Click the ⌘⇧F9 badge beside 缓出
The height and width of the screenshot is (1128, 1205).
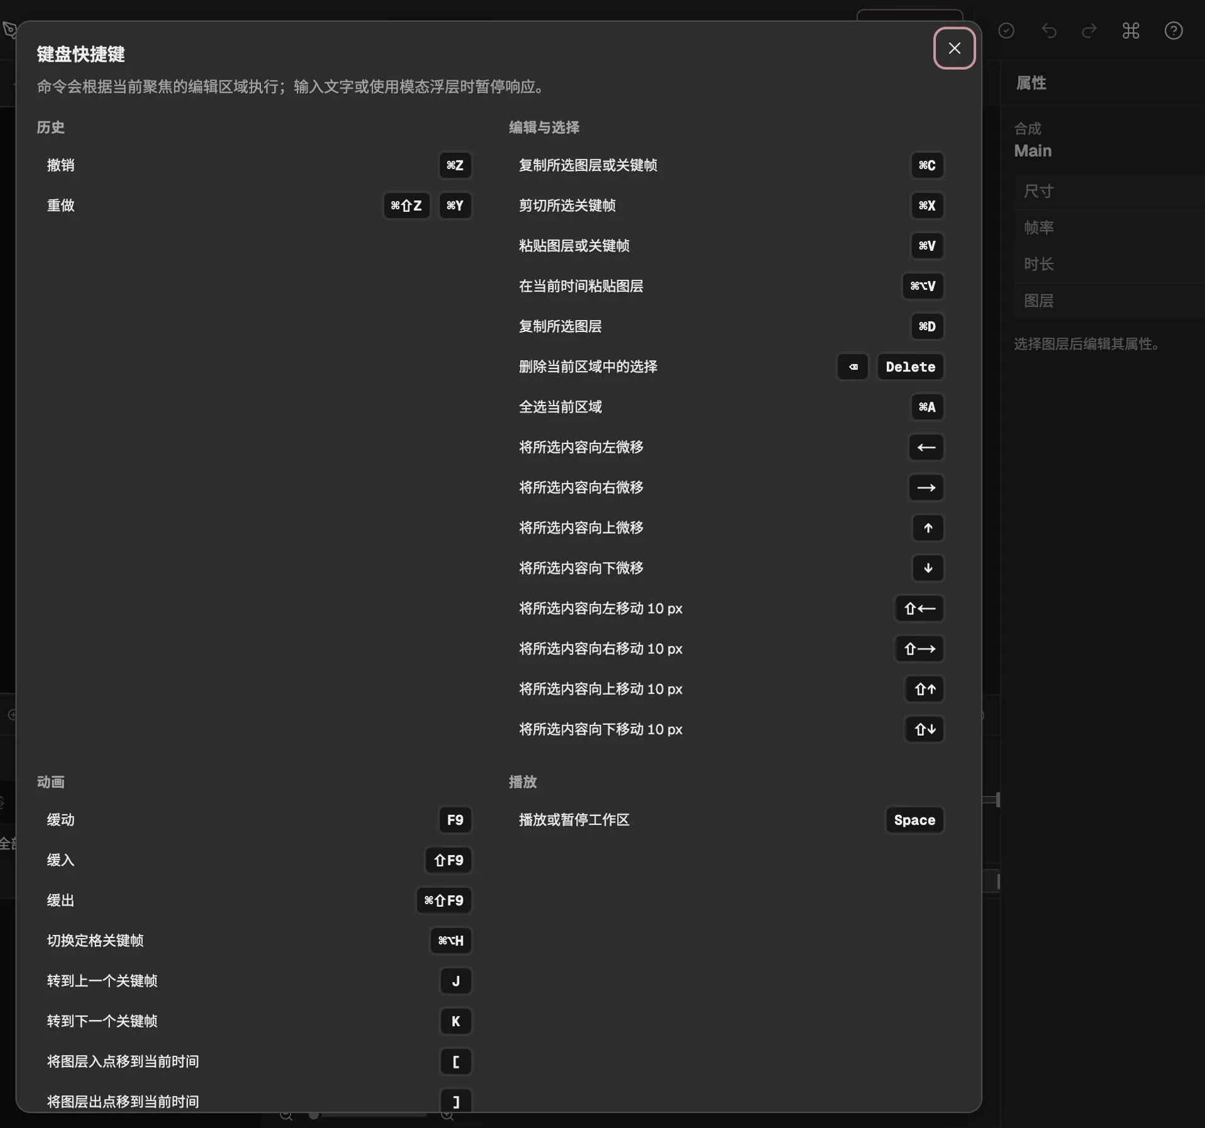[444, 900]
